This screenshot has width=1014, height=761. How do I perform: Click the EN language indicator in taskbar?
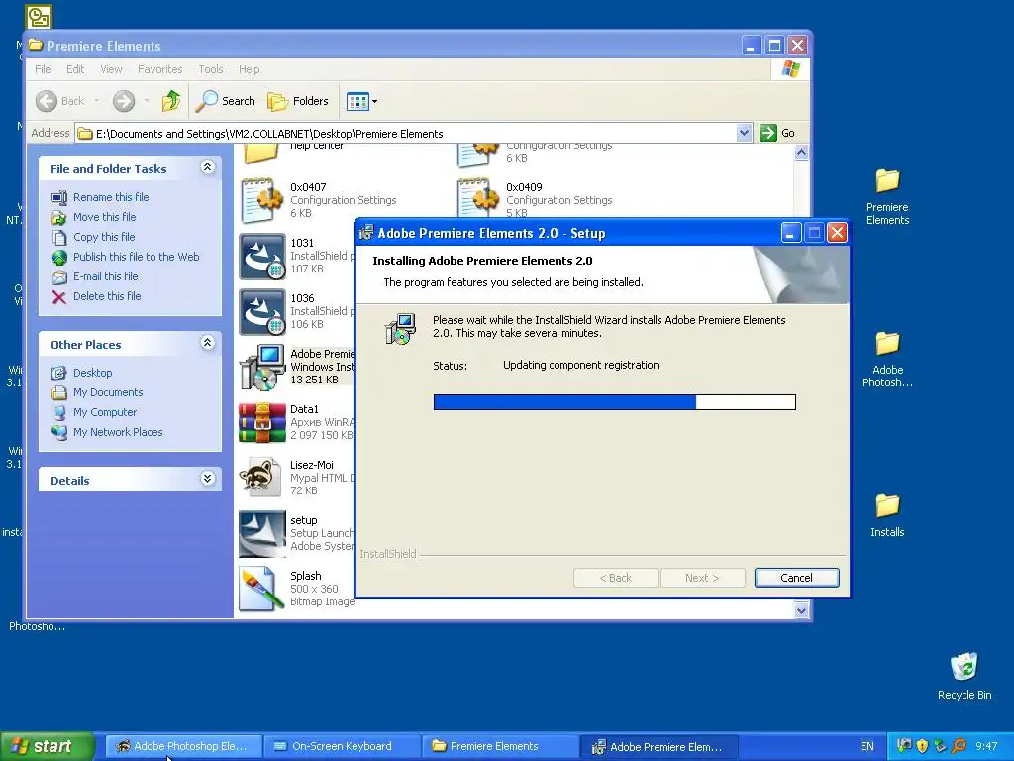pyautogui.click(x=867, y=747)
